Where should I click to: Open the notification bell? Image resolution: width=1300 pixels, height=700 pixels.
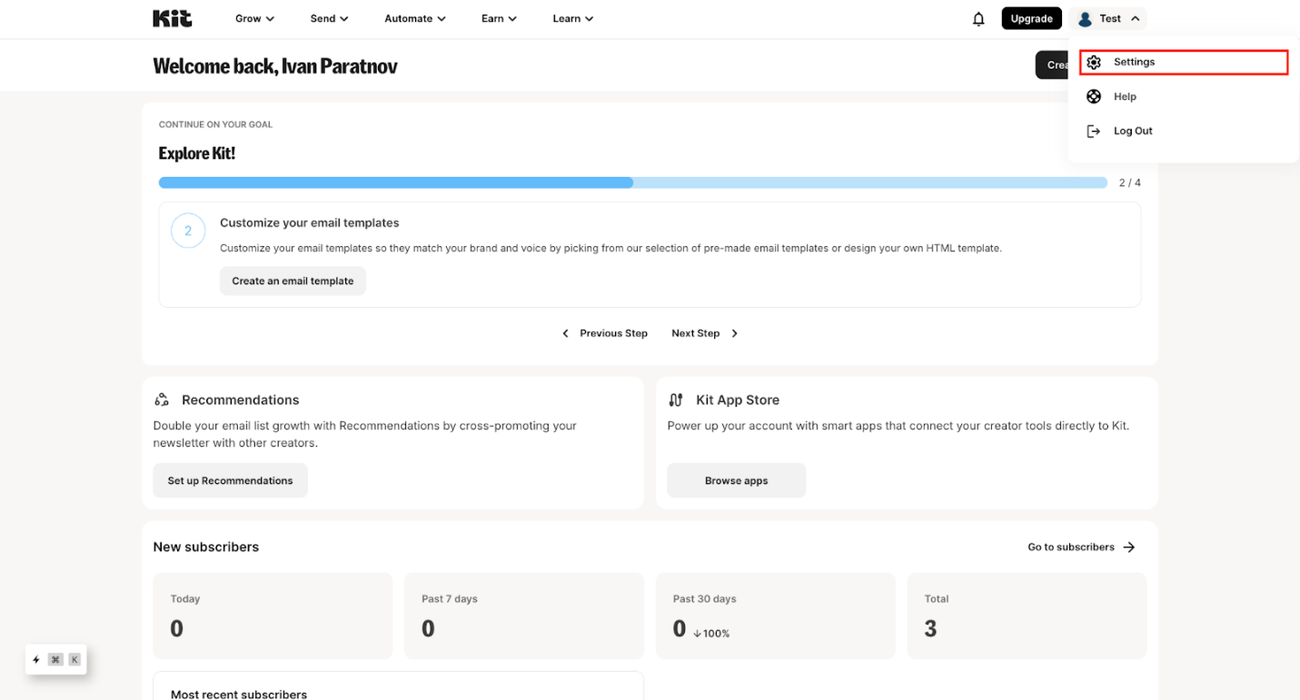click(x=978, y=17)
